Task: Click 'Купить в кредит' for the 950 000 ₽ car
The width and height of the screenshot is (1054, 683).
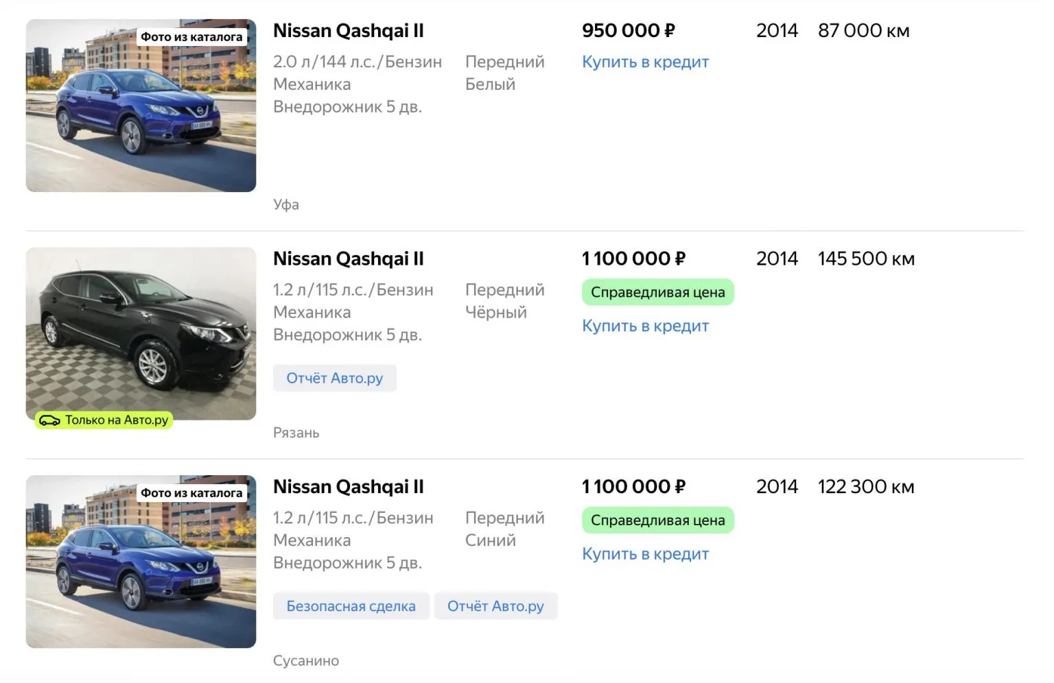Action: point(645,62)
